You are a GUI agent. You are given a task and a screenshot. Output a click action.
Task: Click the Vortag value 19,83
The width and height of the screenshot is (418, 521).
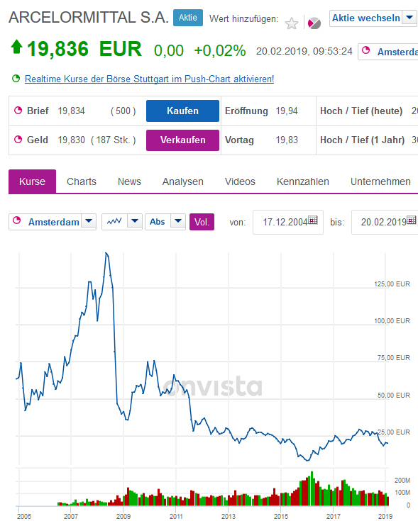(x=287, y=140)
